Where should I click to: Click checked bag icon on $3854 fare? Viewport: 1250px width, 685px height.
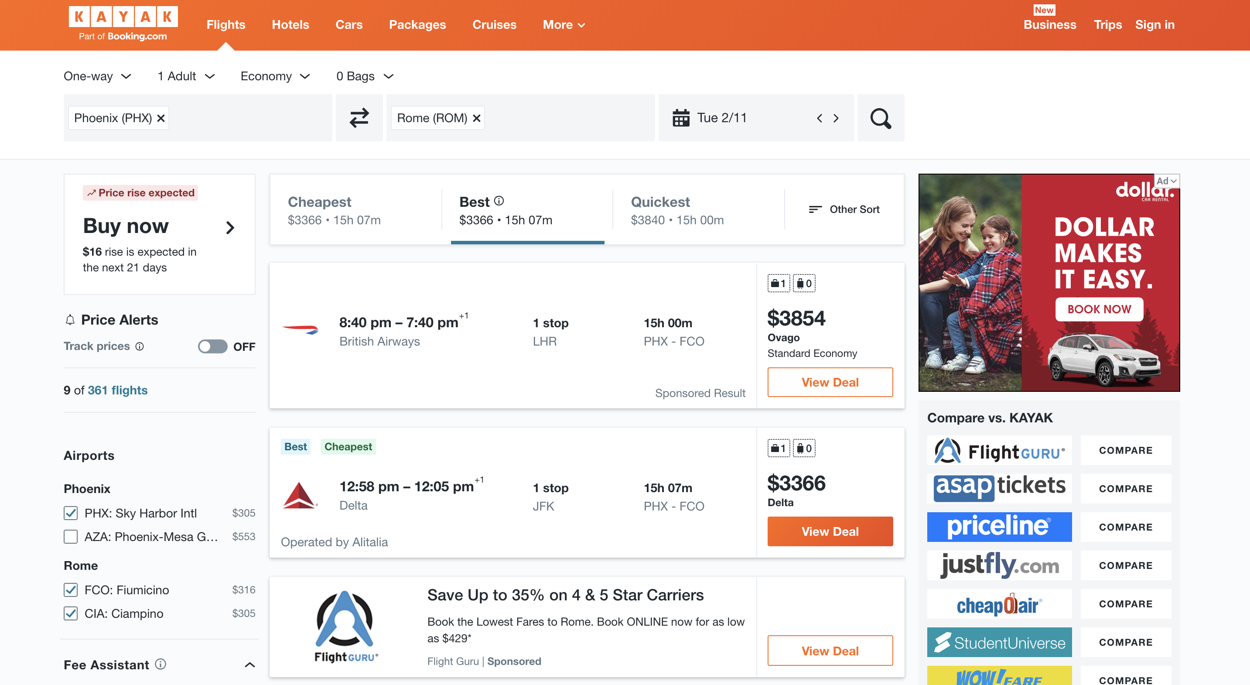pos(804,284)
